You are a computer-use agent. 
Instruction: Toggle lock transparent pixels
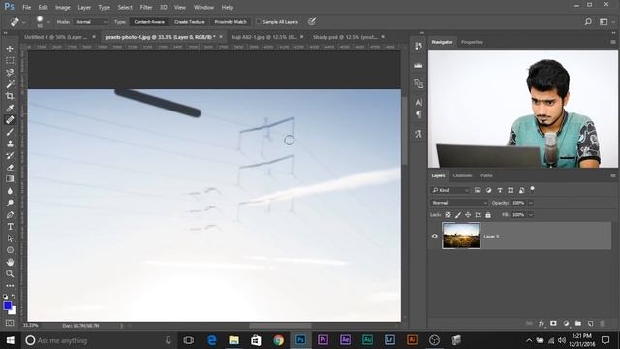tap(448, 215)
